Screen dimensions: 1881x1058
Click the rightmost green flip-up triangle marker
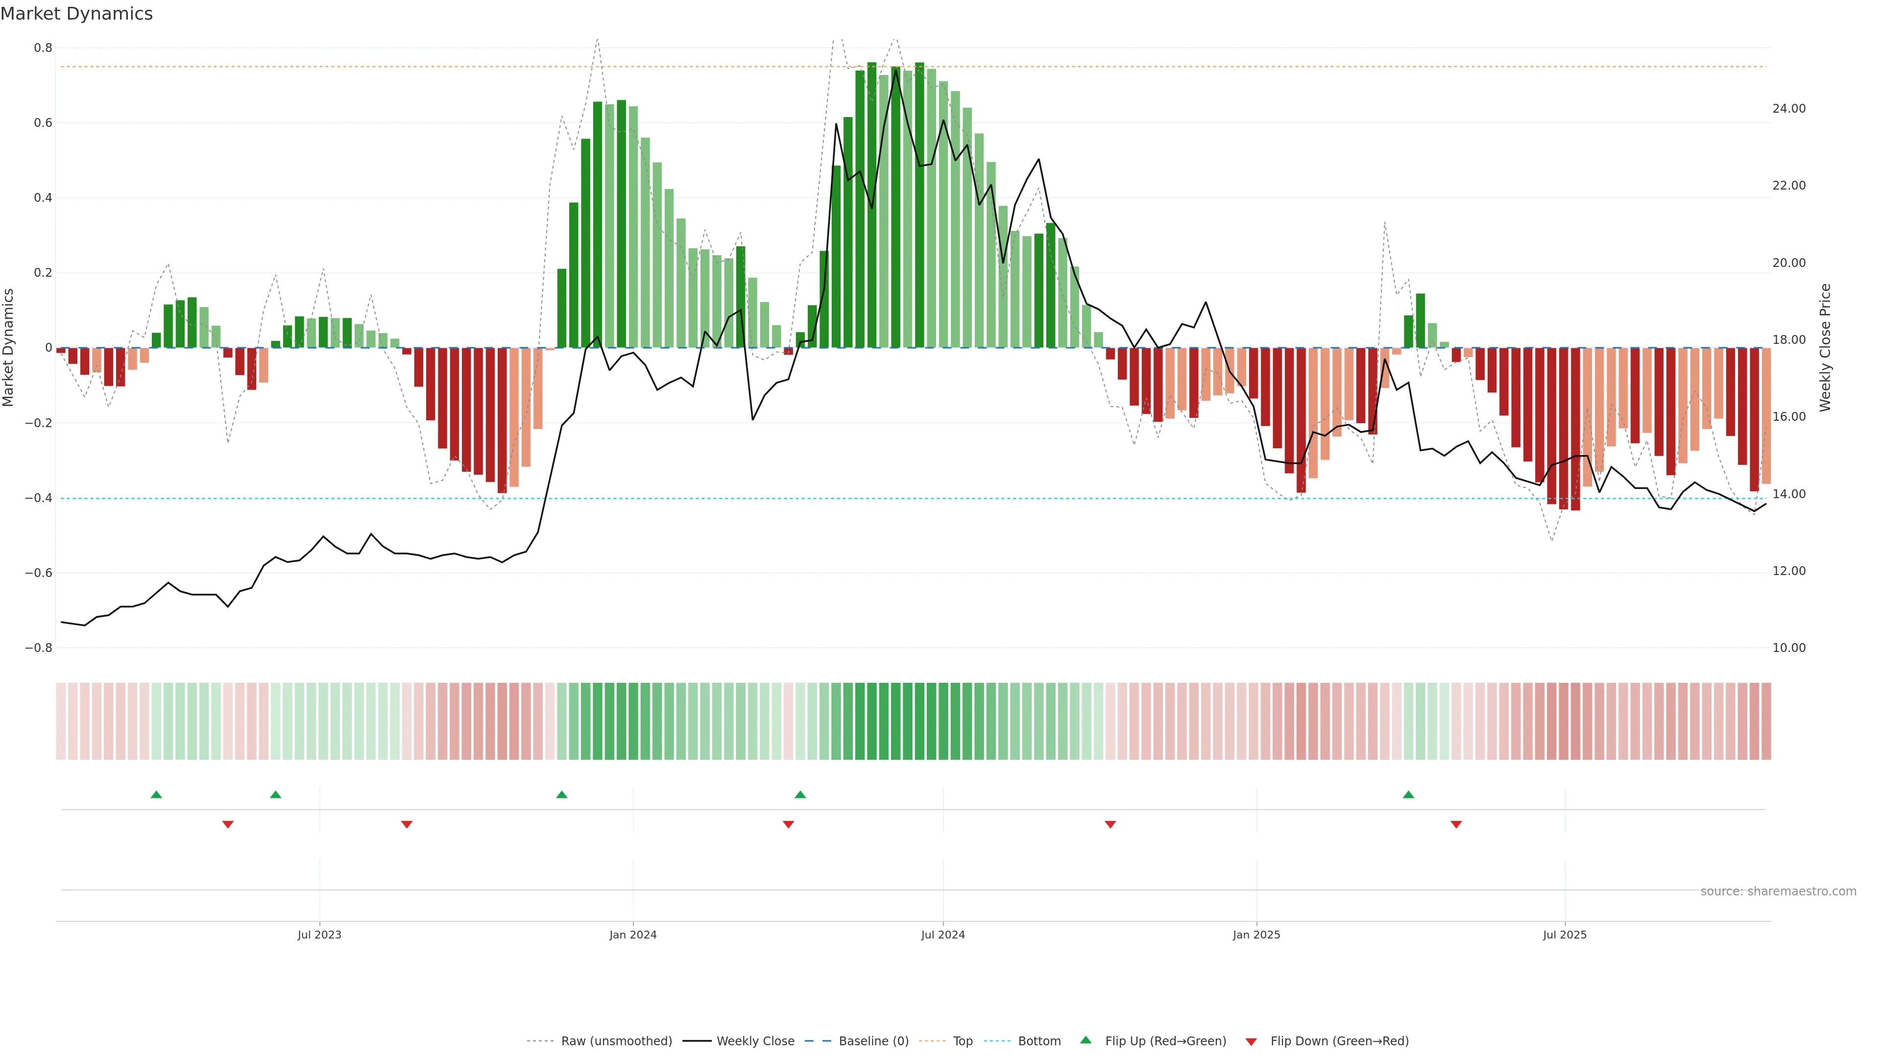pyautogui.click(x=1409, y=794)
